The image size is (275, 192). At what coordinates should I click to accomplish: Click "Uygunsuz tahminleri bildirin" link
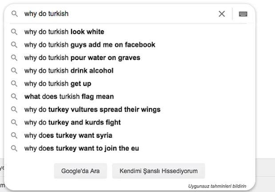[217, 186]
